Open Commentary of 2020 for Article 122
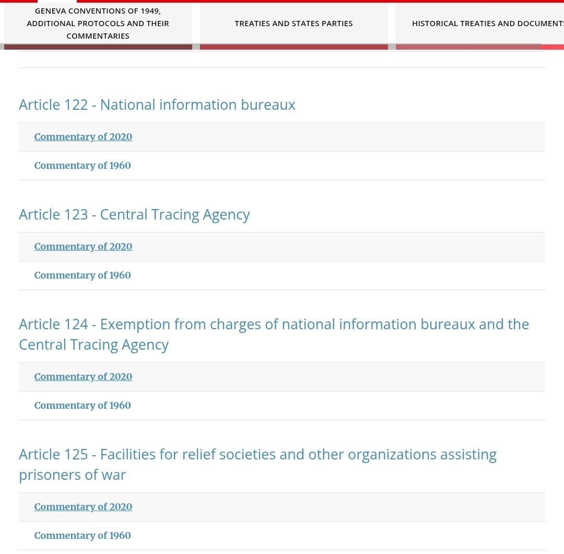The image size is (564, 554). coord(83,137)
